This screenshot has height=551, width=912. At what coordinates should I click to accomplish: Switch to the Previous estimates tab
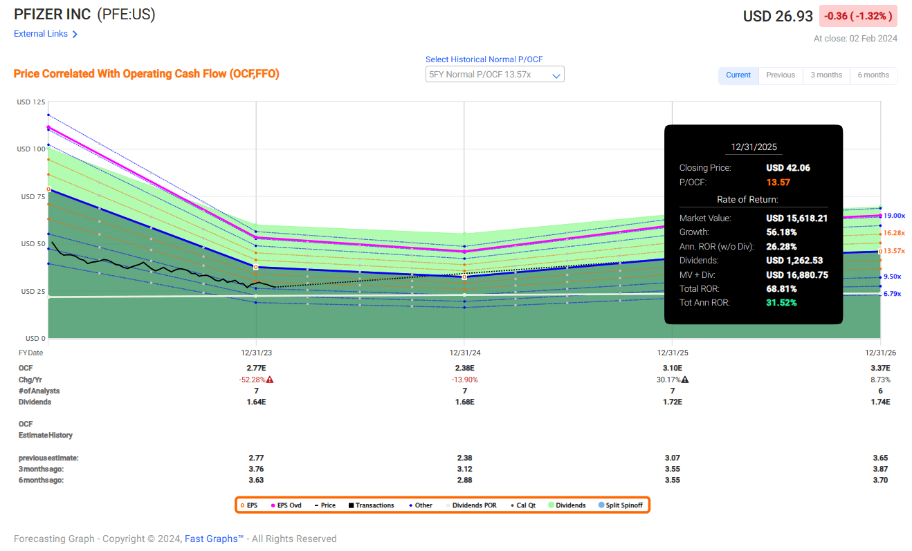781,75
